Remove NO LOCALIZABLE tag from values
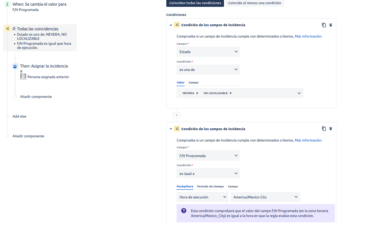The image size is (366, 225). (x=230, y=93)
